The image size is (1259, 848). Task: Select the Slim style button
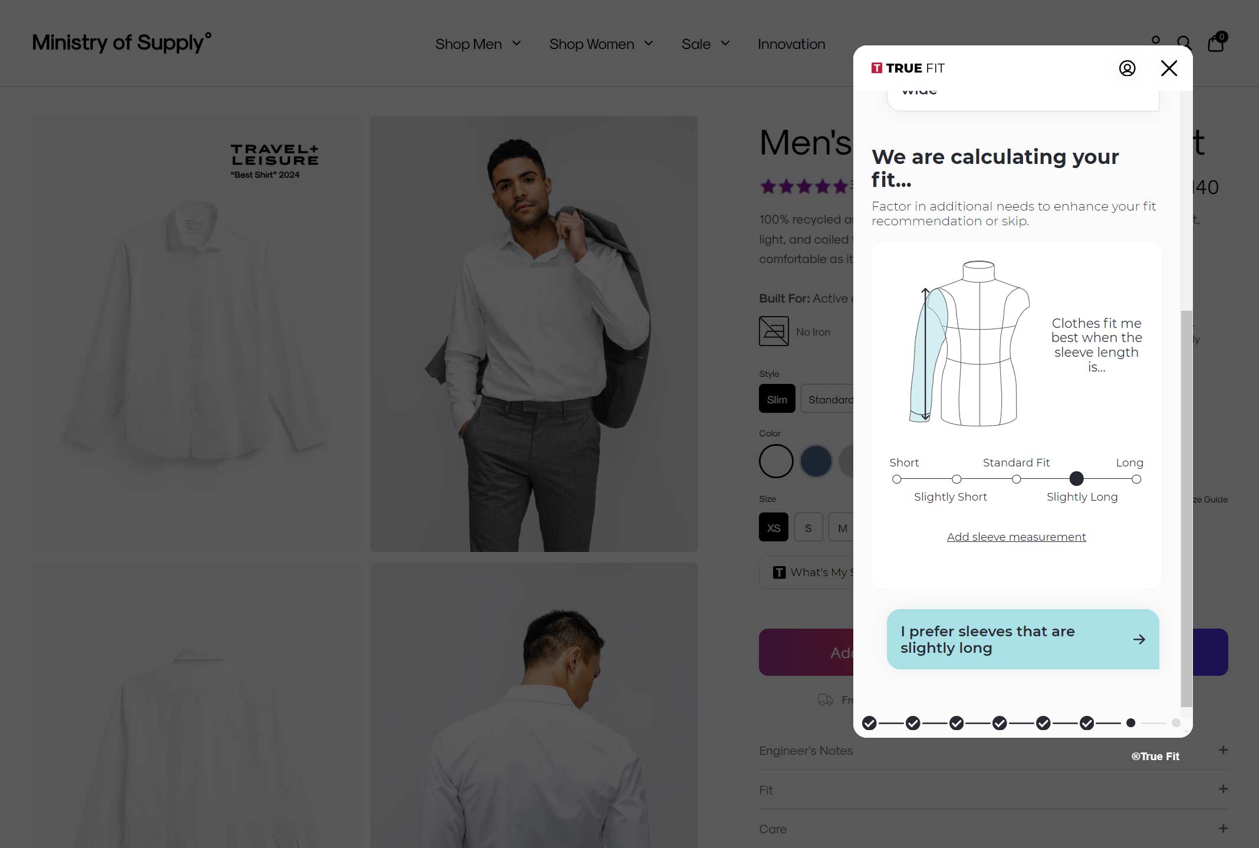(777, 399)
